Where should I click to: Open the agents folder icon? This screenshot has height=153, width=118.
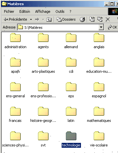43,38
